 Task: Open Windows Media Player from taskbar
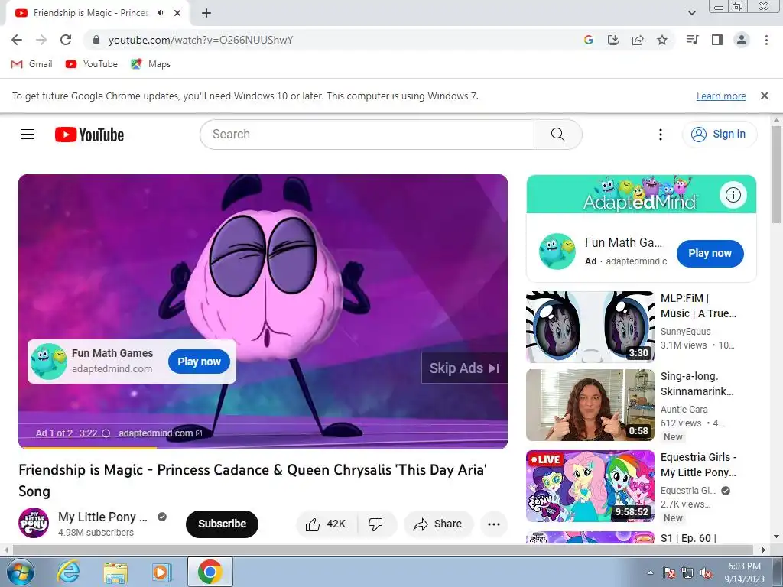click(161, 572)
